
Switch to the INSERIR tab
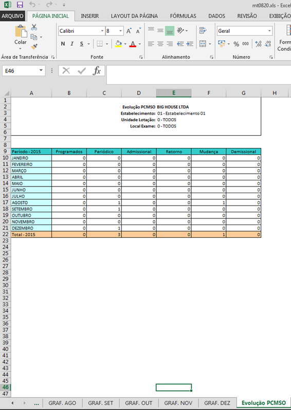pos(90,16)
